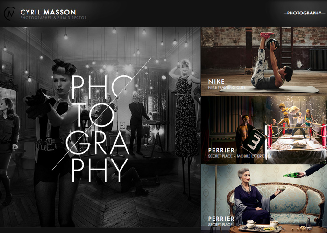Select the Secret Place caption under last Perrier
The width and height of the screenshot is (327, 233).
tap(220, 225)
